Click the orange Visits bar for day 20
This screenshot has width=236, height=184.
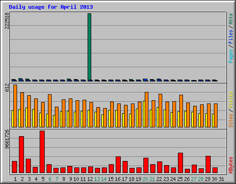(x=147, y=109)
